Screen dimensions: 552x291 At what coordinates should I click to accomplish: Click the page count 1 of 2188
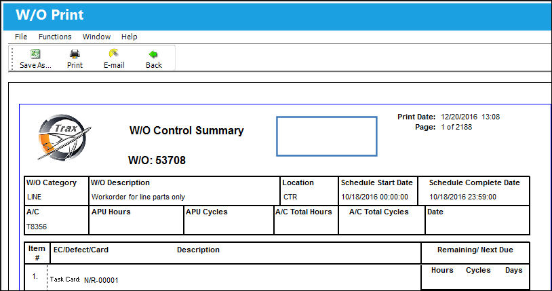click(x=456, y=127)
